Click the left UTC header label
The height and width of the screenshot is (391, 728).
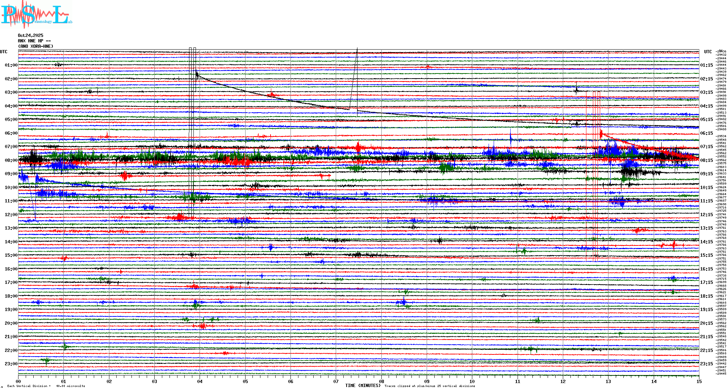tap(4, 52)
